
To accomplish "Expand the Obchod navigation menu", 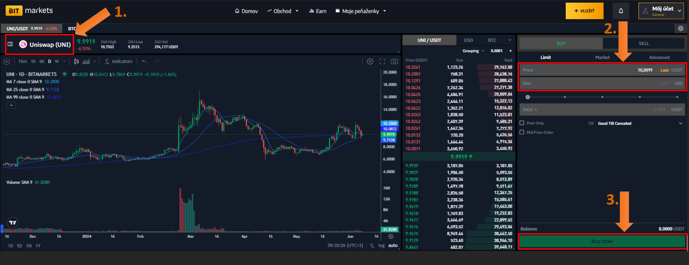I will [283, 11].
